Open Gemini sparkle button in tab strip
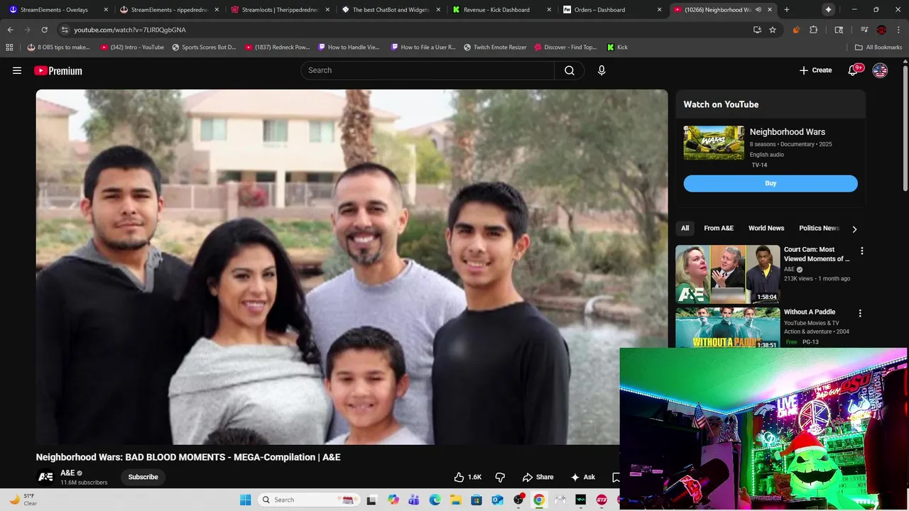 (x=828, y=10)
